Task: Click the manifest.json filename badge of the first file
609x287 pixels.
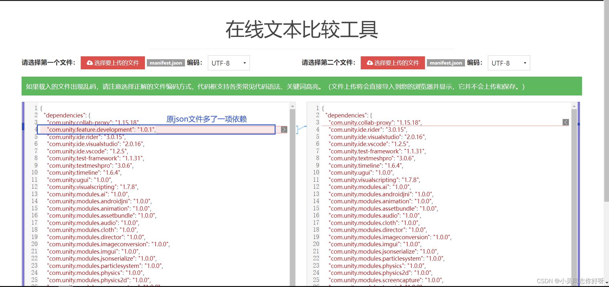Action: click(x=166, y=63)
